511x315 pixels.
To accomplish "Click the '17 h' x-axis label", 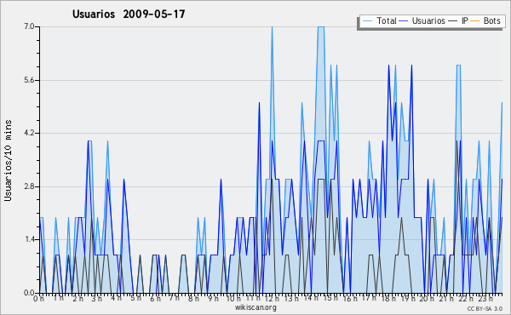I will (x=369, y=298).
